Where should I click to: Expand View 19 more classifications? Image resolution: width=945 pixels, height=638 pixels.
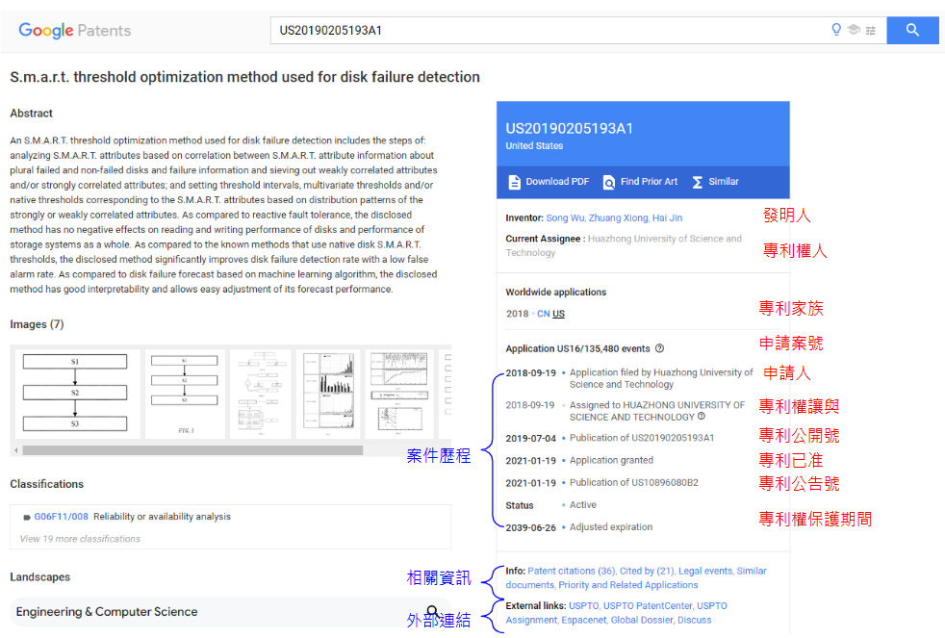pyautogui.click(x=80, y=539)
